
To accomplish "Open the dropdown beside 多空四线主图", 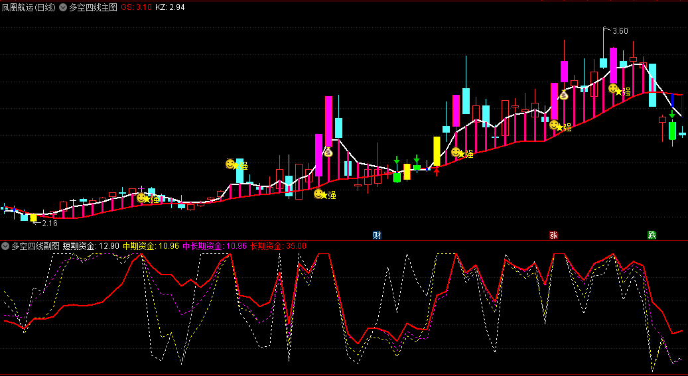I will [63, 7].
